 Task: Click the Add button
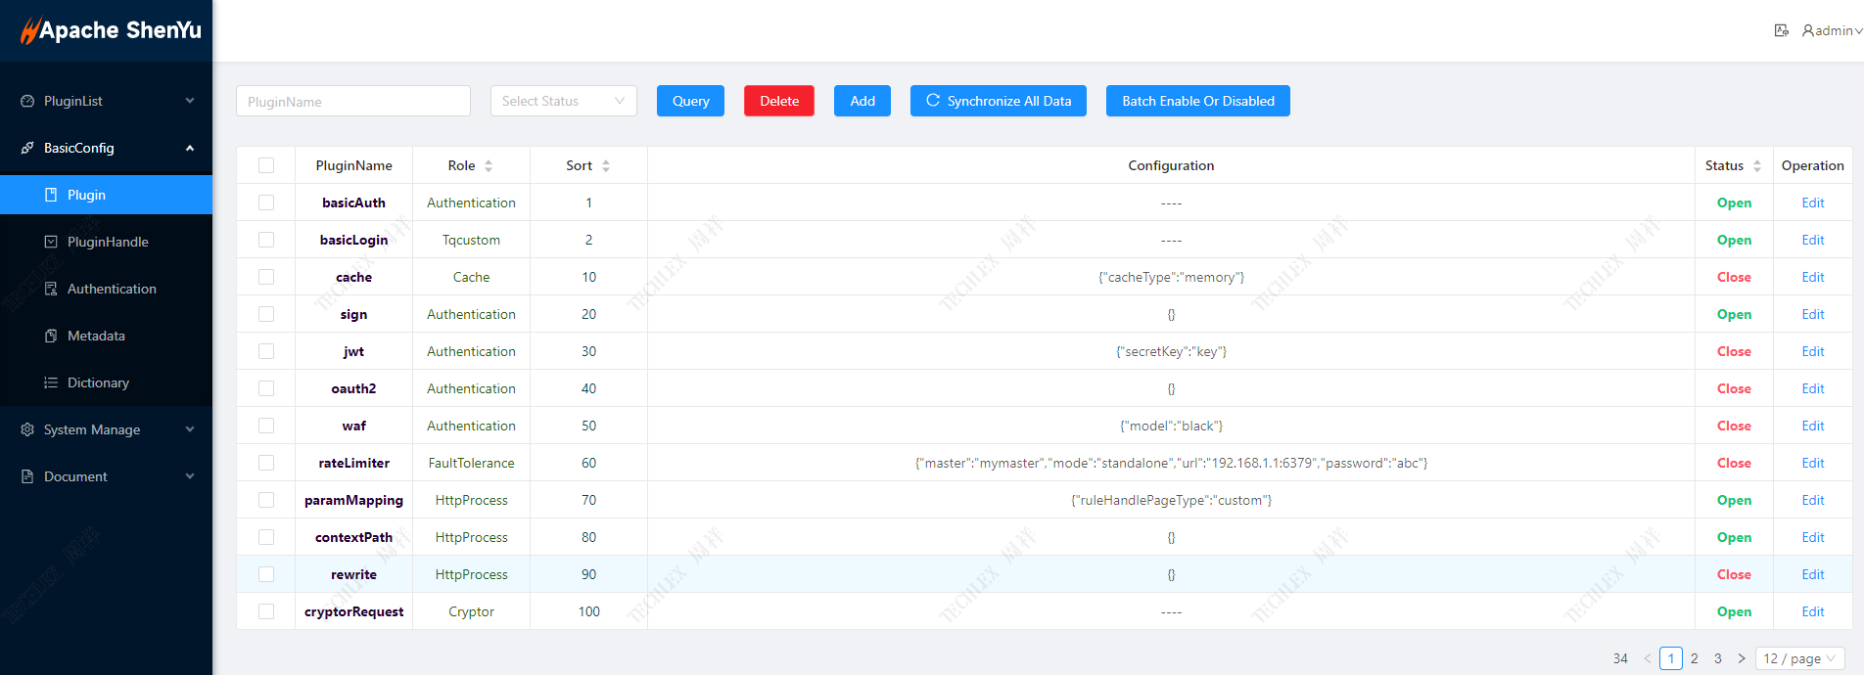pos(862,101)
